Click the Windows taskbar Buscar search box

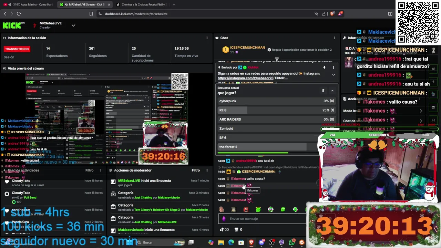(160, 242)
